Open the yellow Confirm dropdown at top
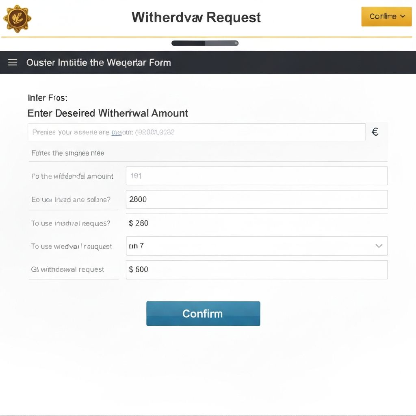 [x=386, y=16]
